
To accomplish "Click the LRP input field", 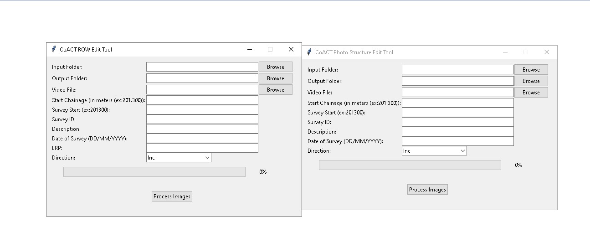I will [x=202, y=148].
